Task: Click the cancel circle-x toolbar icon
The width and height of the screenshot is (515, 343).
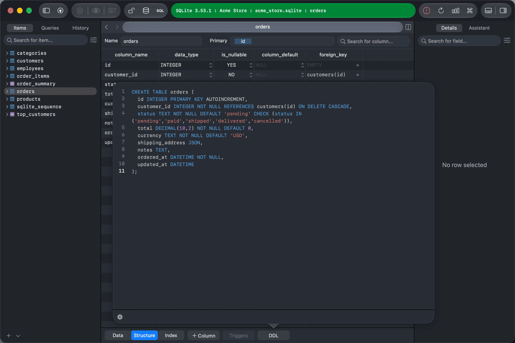Action: click(x=80, y=11)
